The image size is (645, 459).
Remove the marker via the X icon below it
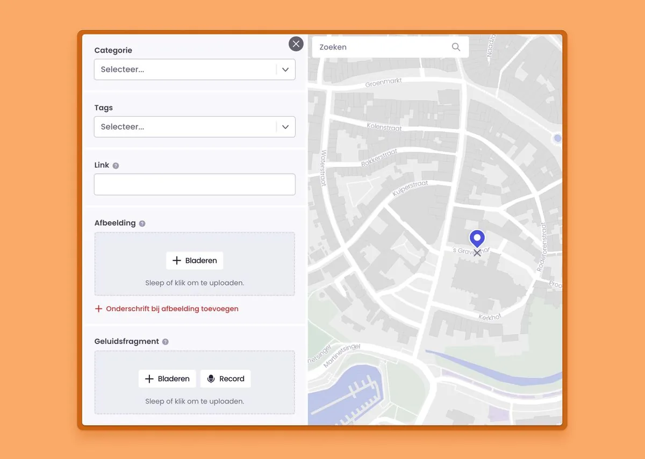tap(477, 252)
